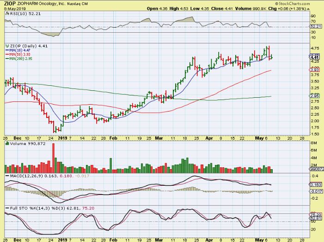Click the 0.4 level on MACD axis

[315, 176]
